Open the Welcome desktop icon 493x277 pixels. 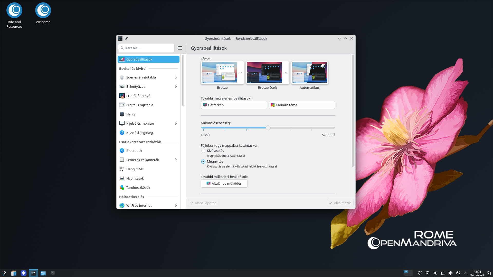click(43, 13)
